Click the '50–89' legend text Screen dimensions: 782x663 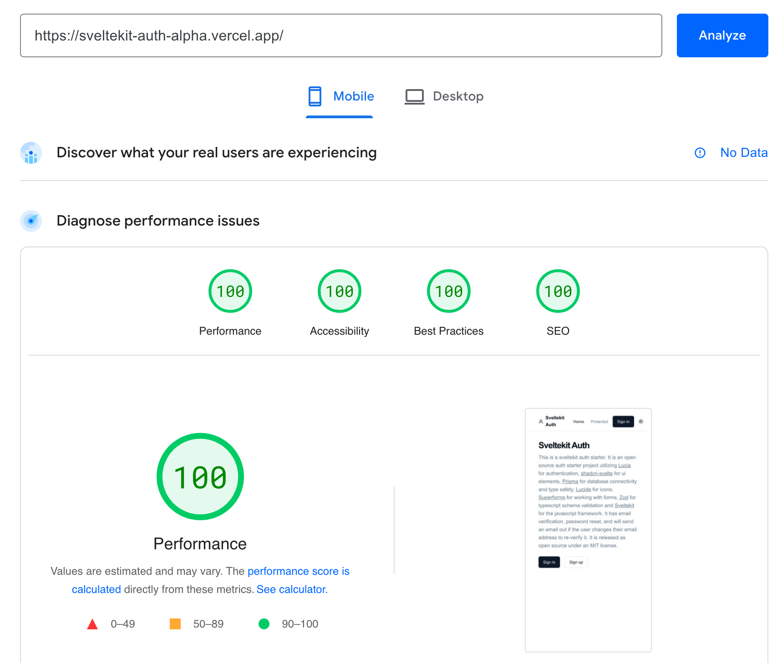point(208,624)
